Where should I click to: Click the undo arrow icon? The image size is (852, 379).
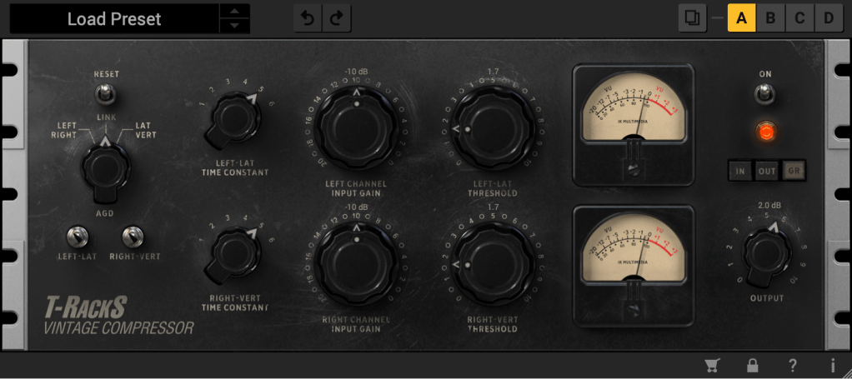coord(308,18)
